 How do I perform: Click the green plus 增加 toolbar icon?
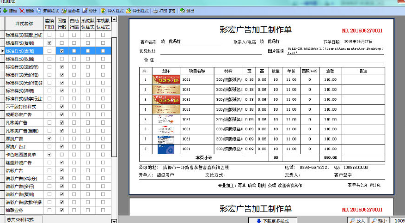point(5,11)
